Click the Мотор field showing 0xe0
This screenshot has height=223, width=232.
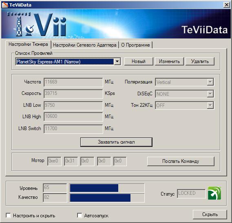pos(54,161)
